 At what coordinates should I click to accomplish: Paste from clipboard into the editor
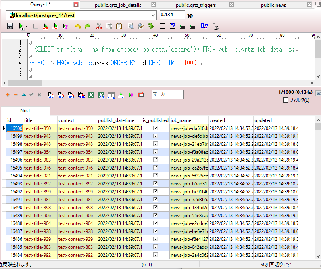[119, 26]
